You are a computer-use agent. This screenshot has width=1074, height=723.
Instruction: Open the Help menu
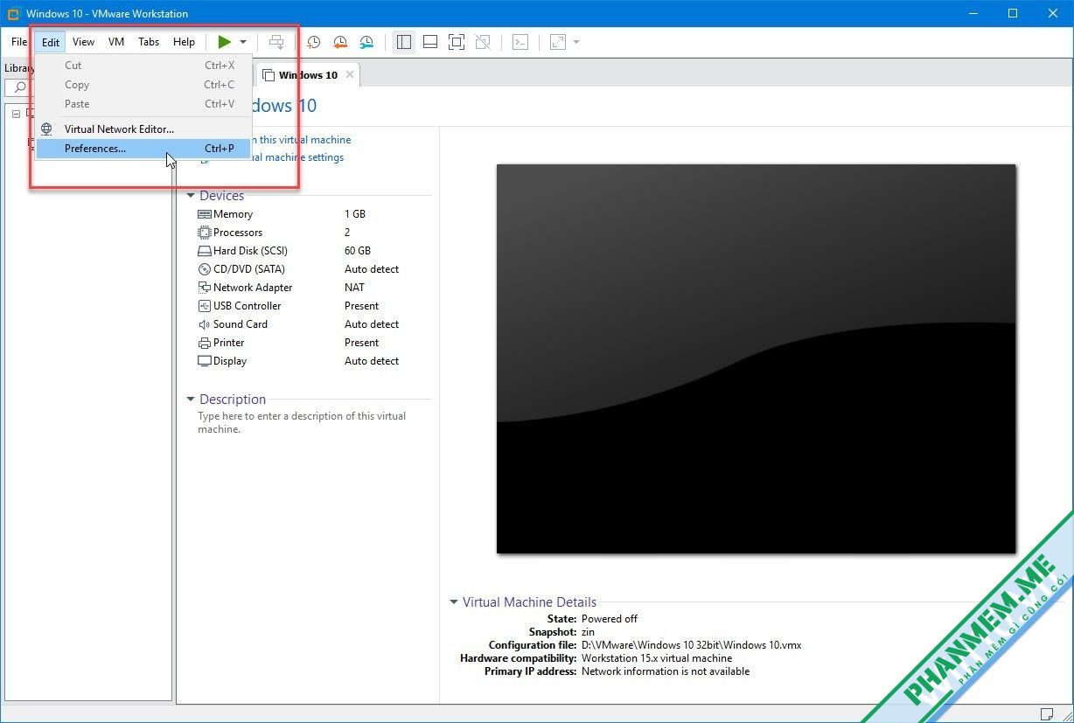point(184,42)
